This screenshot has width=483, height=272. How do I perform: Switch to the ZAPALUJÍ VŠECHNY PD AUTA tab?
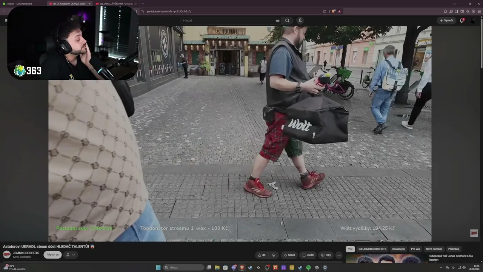click(116, 3)
